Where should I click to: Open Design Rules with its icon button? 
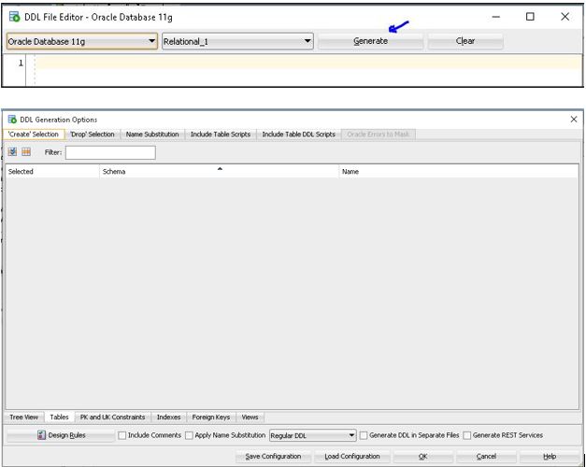tap(62, 435)
